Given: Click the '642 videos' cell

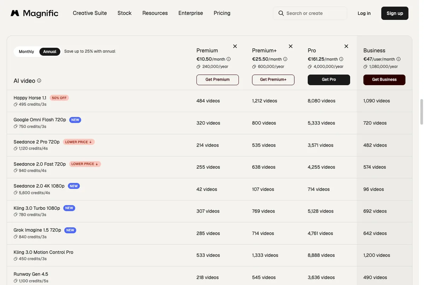Looking at the screenshot, I should [x=375, y=233].
